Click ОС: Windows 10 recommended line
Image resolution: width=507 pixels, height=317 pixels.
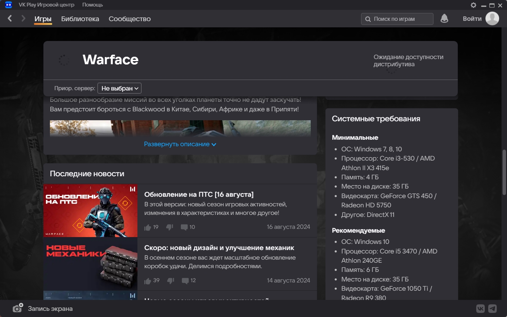[365, 242]
